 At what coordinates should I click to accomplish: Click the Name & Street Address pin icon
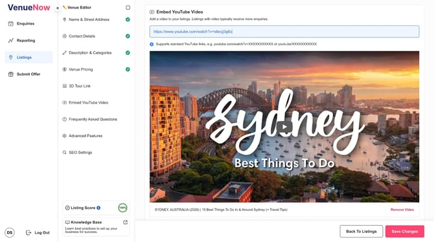pos(65,19)
